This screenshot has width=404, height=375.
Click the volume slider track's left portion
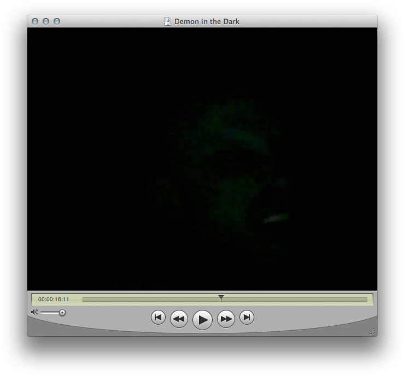click(x=46, y=312)
